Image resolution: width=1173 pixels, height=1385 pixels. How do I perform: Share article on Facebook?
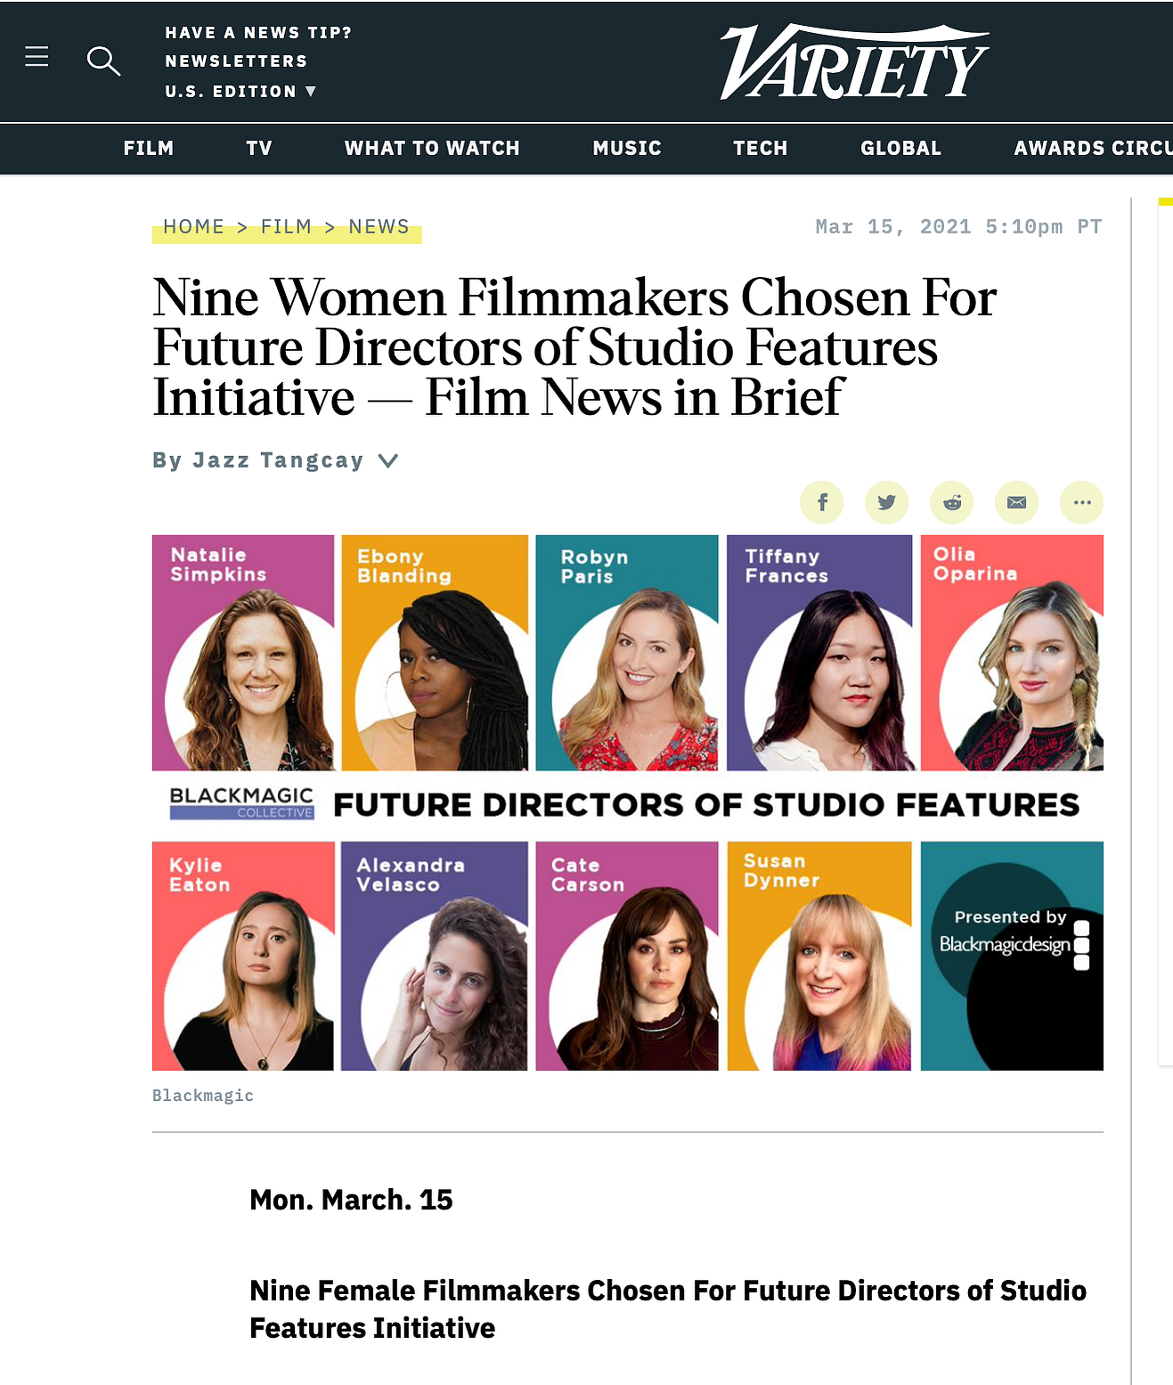[822, 502]
